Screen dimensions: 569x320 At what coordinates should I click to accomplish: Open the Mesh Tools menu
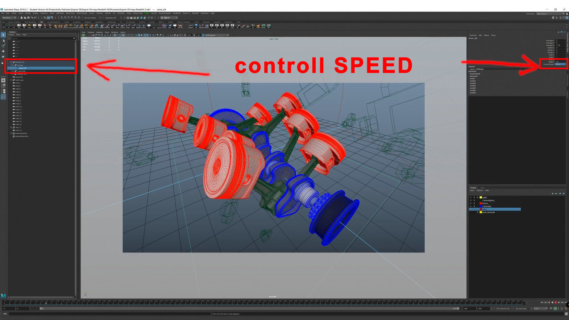click(70, 13)
